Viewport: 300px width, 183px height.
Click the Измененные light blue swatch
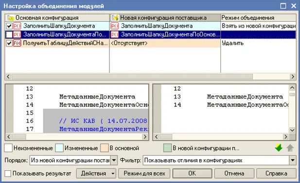pyautogui.click(x=59, y=148)
